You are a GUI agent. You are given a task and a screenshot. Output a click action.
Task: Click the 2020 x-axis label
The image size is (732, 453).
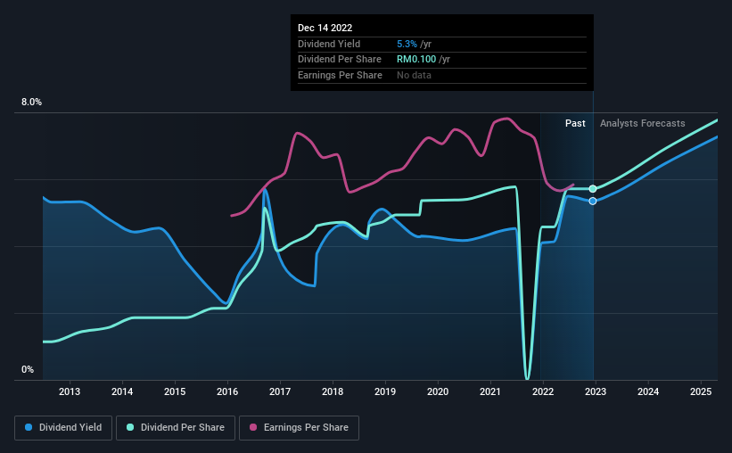438,391
